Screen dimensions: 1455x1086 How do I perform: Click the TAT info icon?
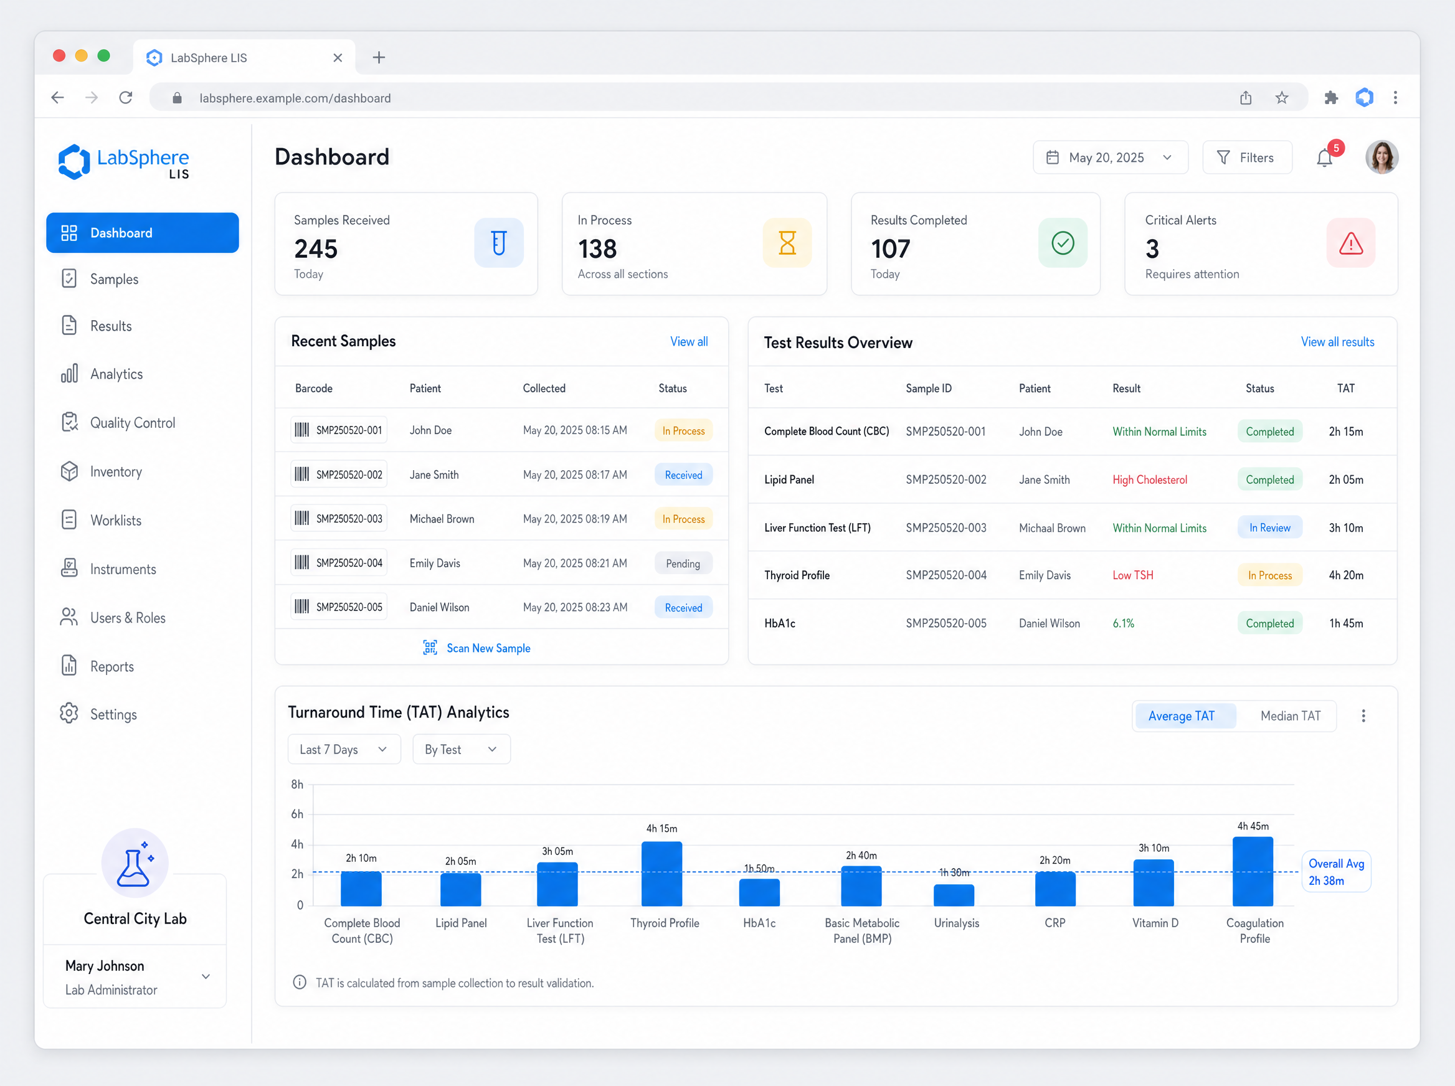(x=299, y=982)
